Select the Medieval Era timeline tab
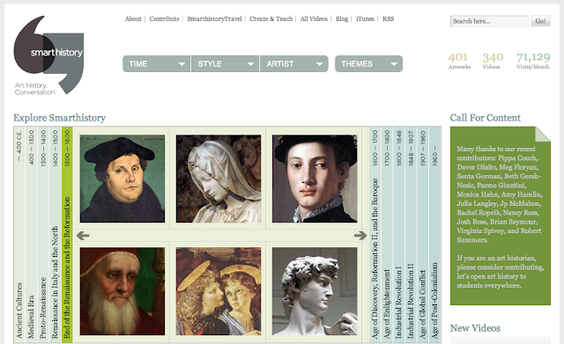 pyautogui.click(x=32, y=234)
